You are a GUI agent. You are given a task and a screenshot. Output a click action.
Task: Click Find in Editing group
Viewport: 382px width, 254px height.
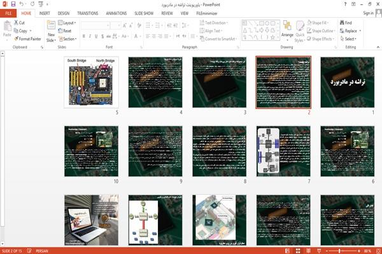(346, 23)
